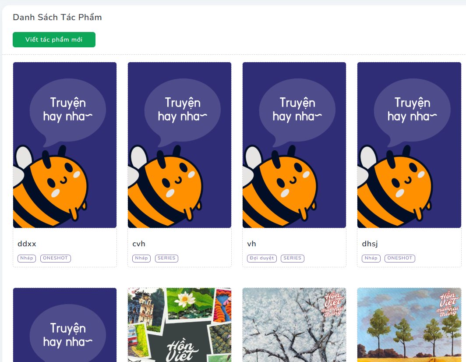This screenshot has width=466, height=362.
Task: Click the 'Đợi duyệt' tag under vh
Action: [x=262, y=258]
